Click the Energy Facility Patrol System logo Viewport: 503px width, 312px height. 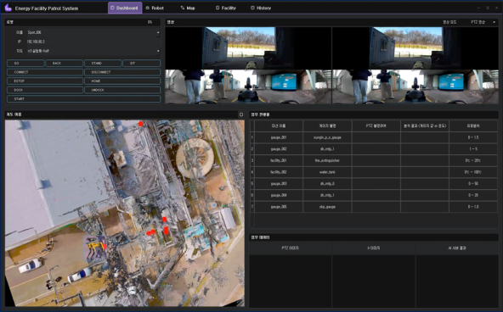(x=8, y=8)
